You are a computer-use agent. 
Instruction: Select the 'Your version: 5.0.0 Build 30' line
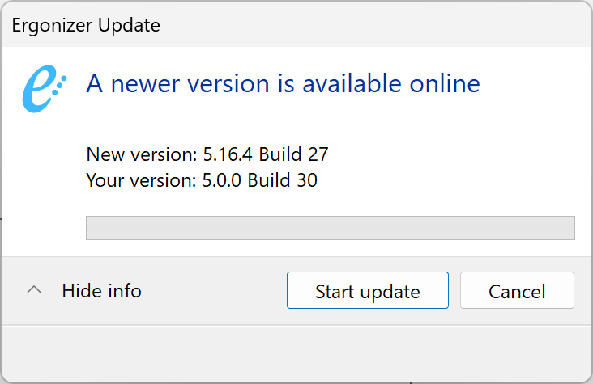pos(202,179)
